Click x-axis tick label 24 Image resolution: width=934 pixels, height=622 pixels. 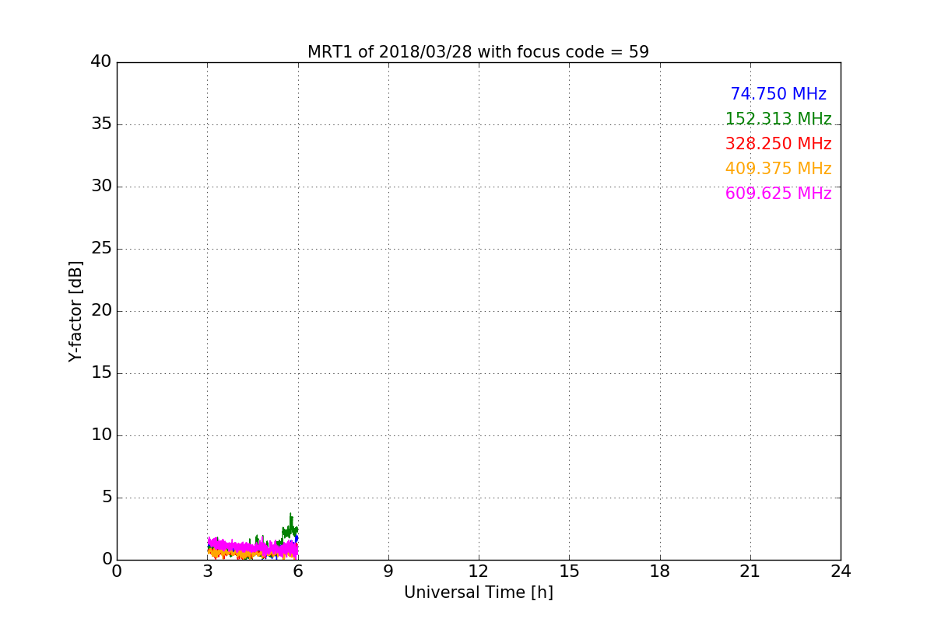841,571
